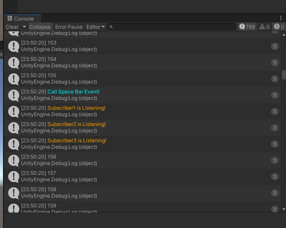Select the log entry "154"
This screenshot has height=228, width=286.
click(x=142, y=63)
